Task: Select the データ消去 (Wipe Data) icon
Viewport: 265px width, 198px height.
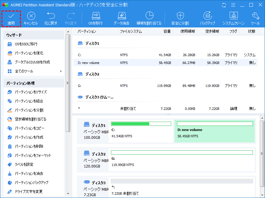Action: [121, 16]
